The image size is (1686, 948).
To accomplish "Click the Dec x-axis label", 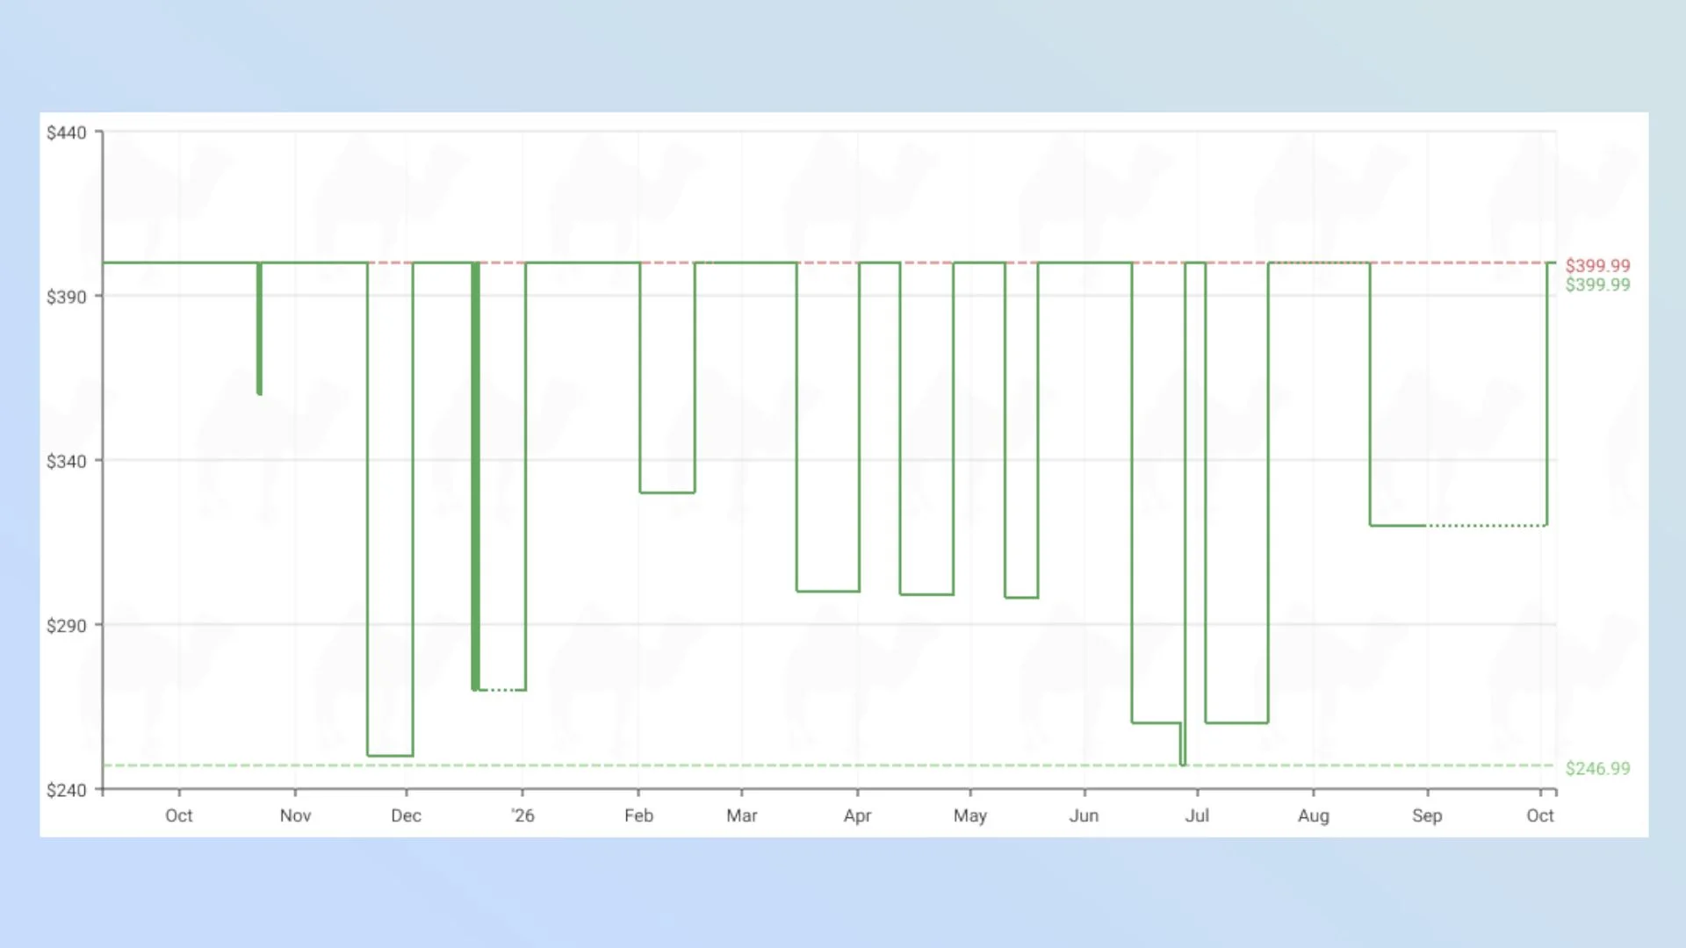I will click(x=406, y=815).
